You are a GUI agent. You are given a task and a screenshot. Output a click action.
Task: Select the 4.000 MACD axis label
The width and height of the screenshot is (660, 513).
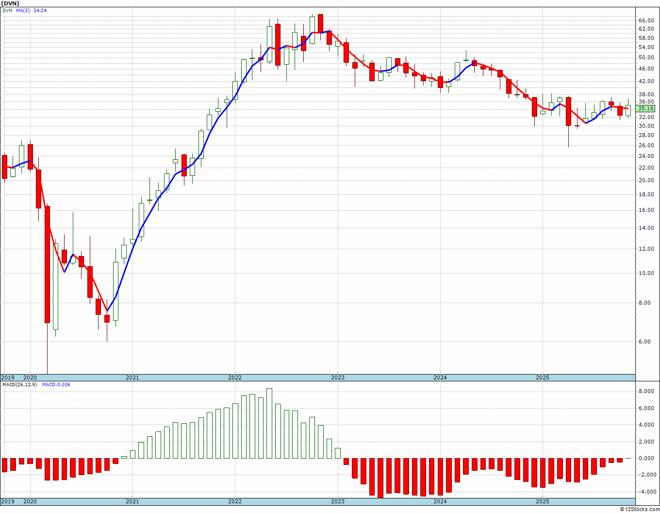(x=646, y=425)
